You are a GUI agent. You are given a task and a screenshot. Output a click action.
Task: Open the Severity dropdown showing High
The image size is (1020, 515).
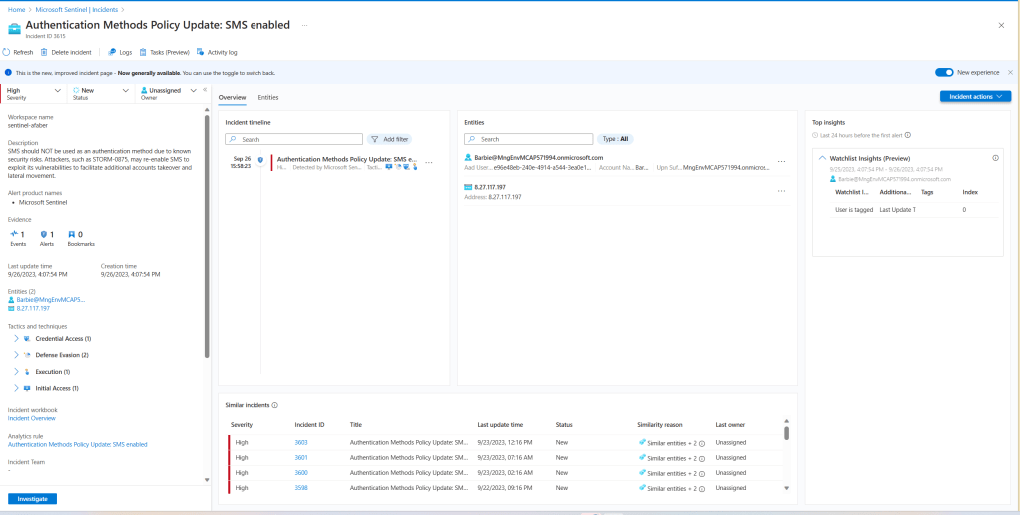[33, 93]
